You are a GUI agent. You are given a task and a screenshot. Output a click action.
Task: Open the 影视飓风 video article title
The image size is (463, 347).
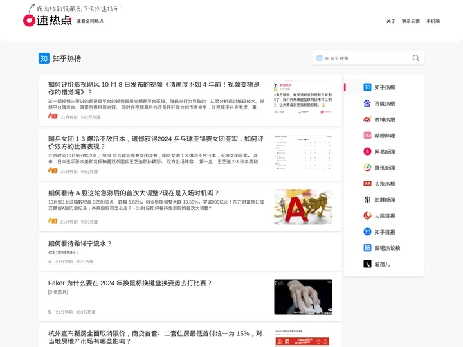click(x=154, y=89)
